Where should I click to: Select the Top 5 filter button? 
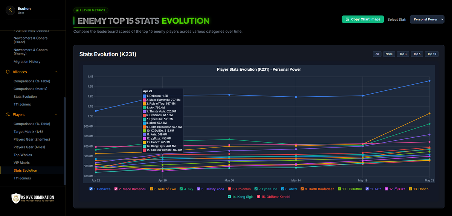point(417,54)
